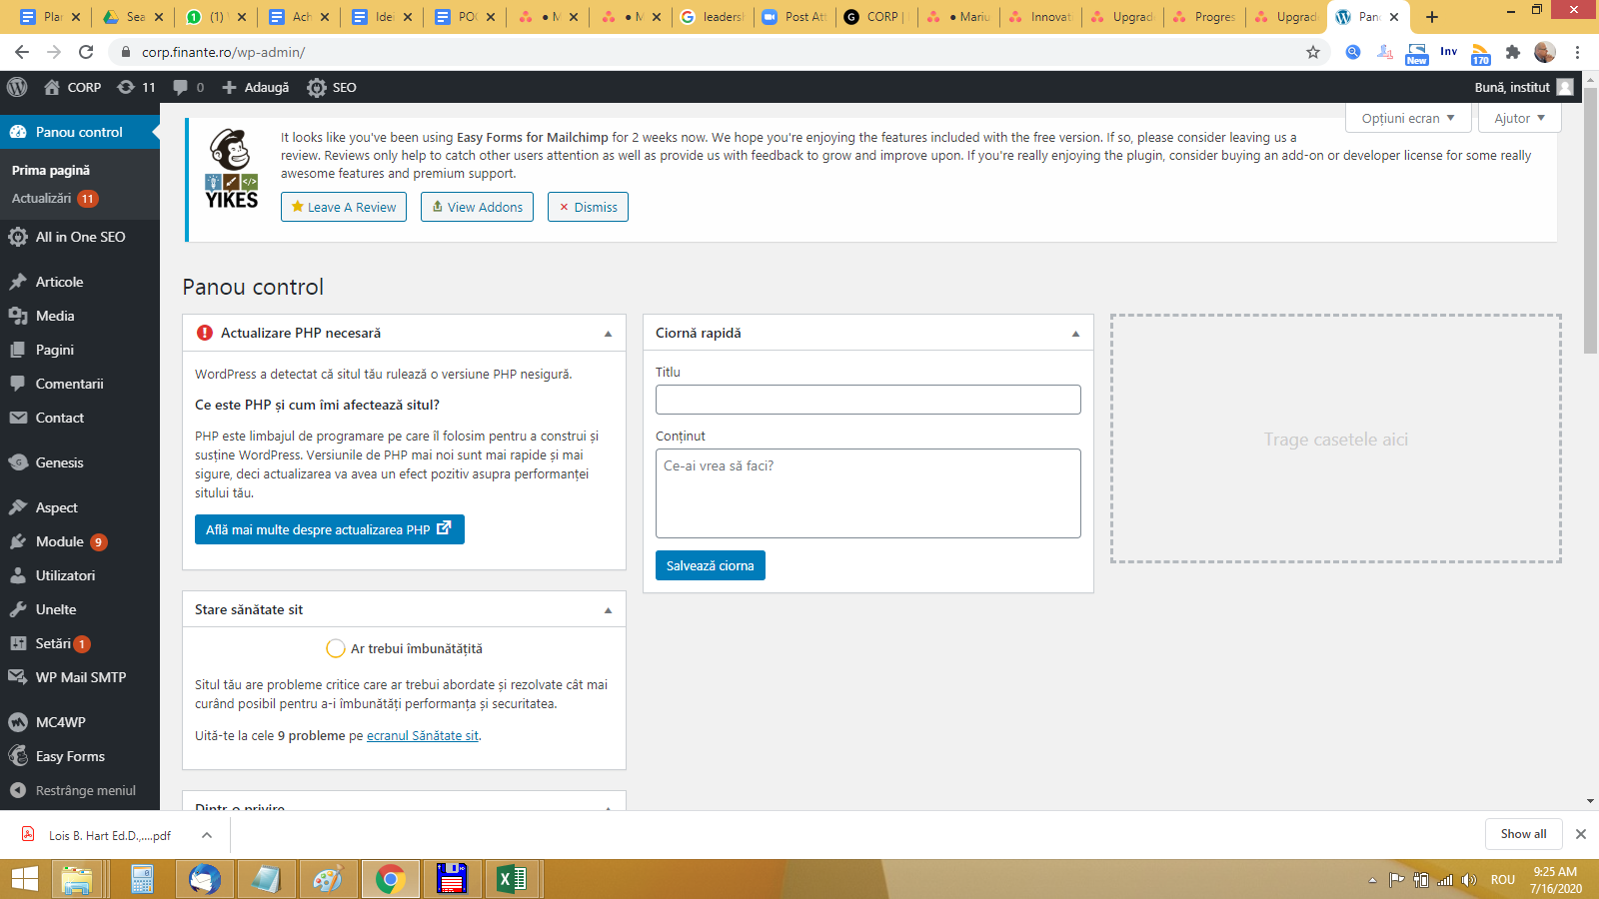The image size is (1599, 899).
Task: Open Module in the sidebar menu
Action: (x=60, y=541)
